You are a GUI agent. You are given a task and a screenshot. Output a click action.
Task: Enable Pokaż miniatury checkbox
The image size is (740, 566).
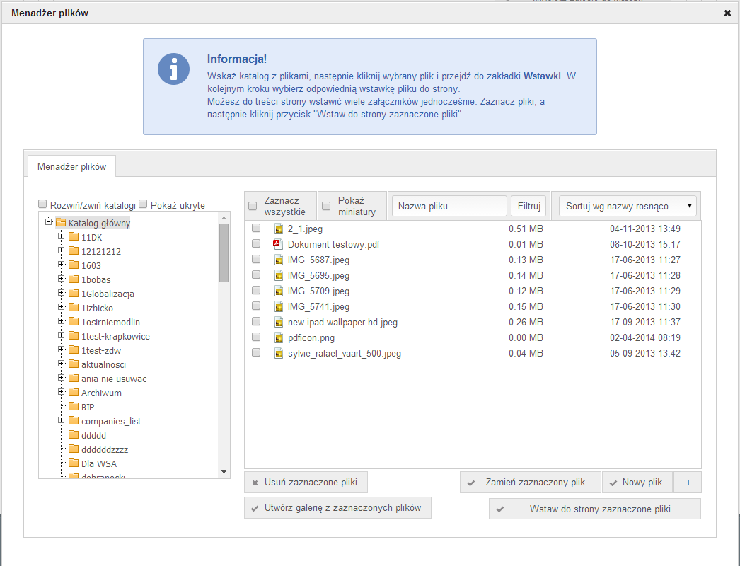coord(326,206)
